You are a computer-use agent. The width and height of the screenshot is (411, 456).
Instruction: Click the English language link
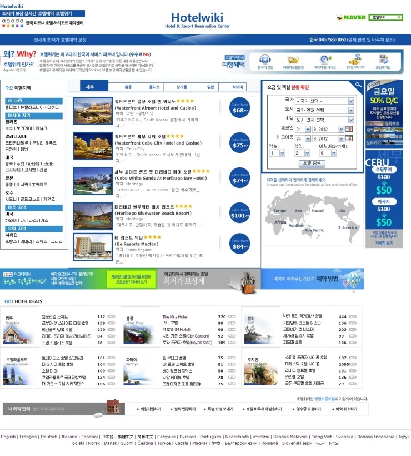[8, 437]
